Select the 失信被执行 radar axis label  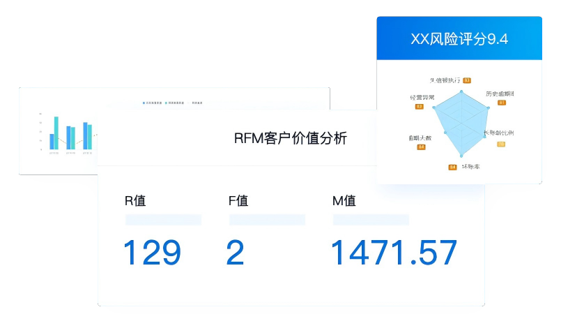[x=445, y=80]
